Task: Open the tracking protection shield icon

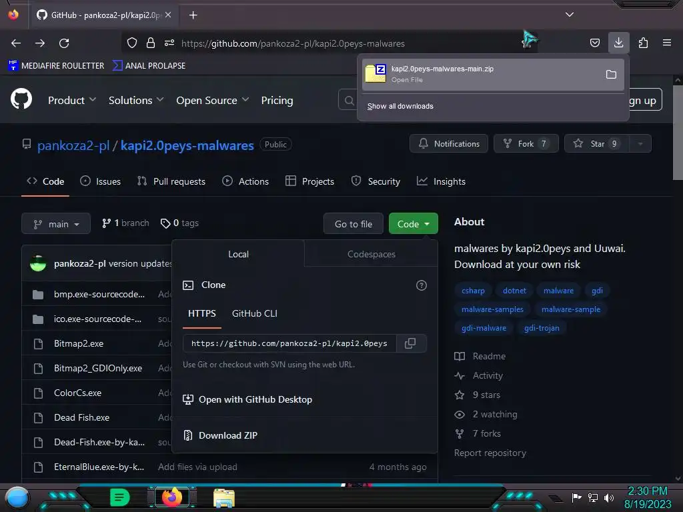Action: tap(132, 43)
